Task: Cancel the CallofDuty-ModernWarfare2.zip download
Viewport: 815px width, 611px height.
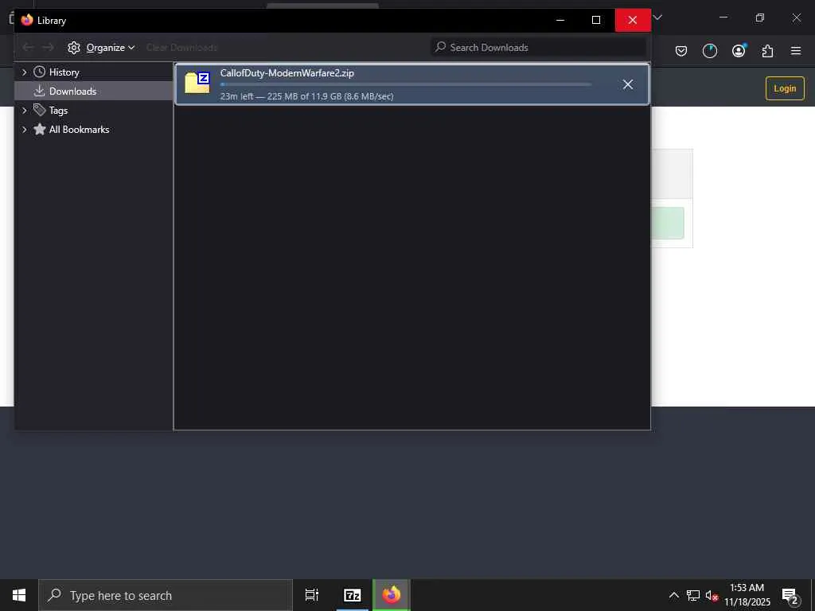Action: tap(628, 84)
